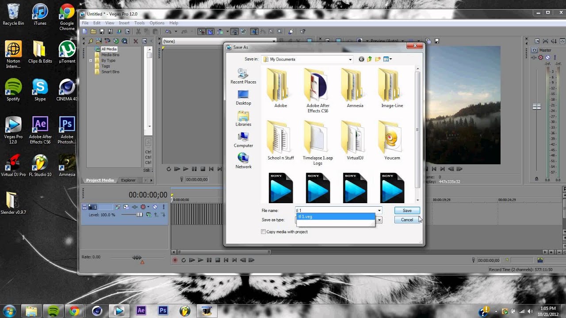Go to Network in dialog sidebar

pyautogui.click(x=243, y=161)
